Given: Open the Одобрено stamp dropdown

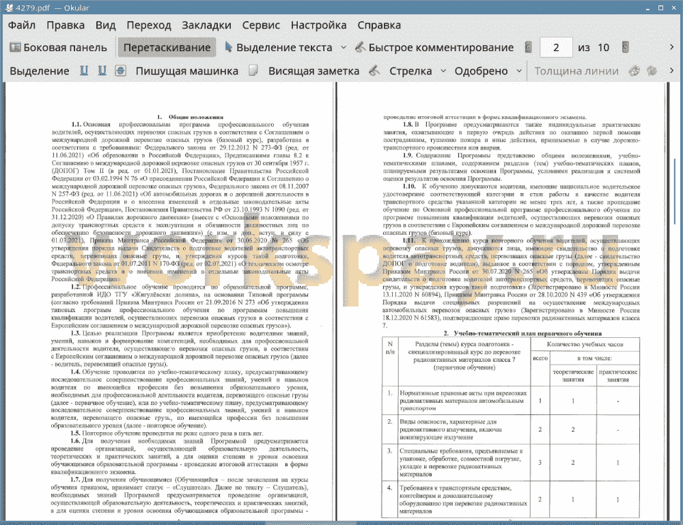Looking at the screenshot, I should pyautogui.click(x=519, y=71).
